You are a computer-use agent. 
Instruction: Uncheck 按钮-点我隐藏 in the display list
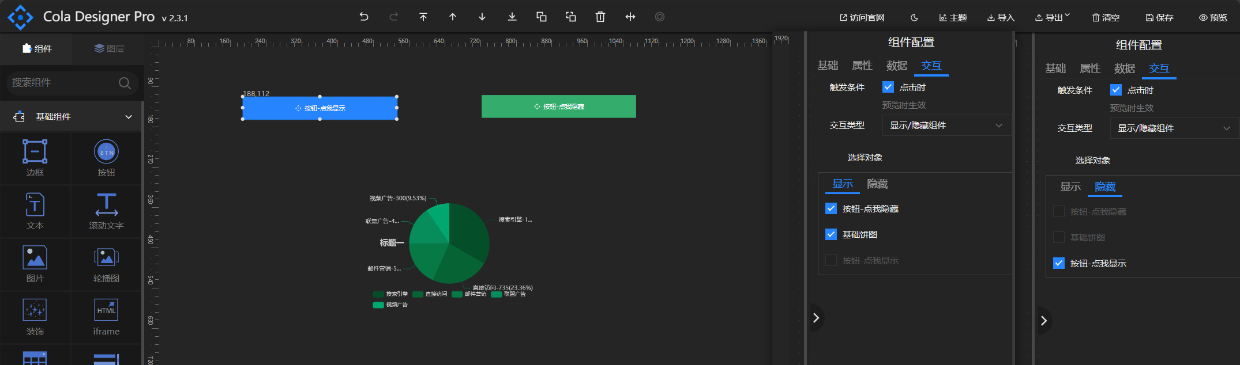click(x=831, y=208)
